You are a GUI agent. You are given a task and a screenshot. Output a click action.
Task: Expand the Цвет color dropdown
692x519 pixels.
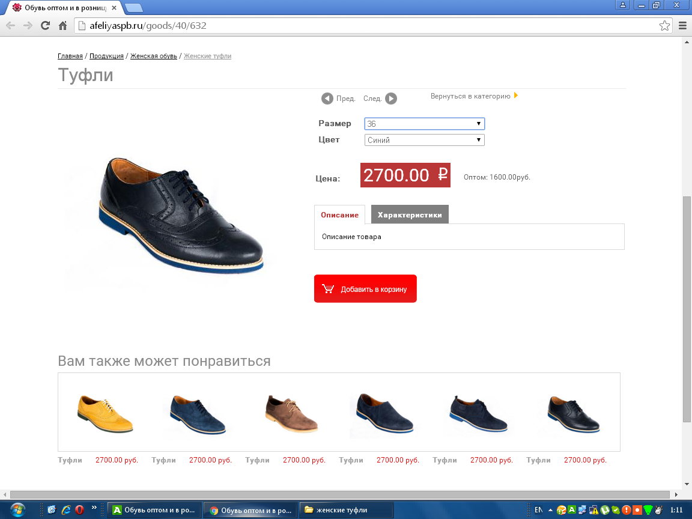(424, 140)
